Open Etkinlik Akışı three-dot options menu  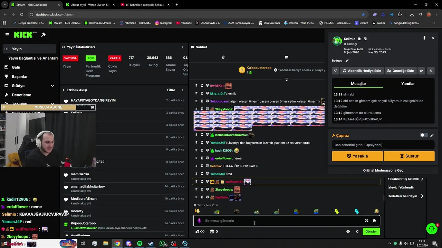point(183,90)
